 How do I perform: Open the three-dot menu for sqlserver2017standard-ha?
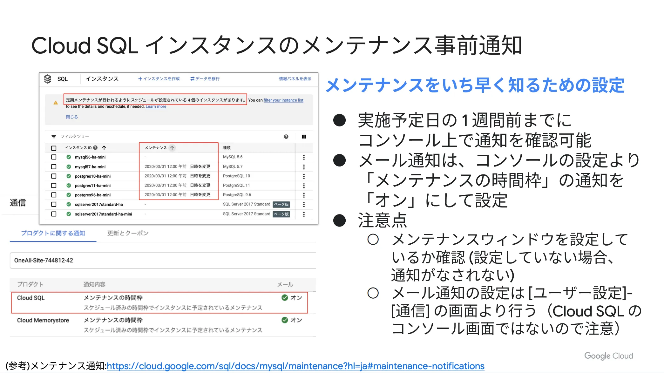click(304, 205)
